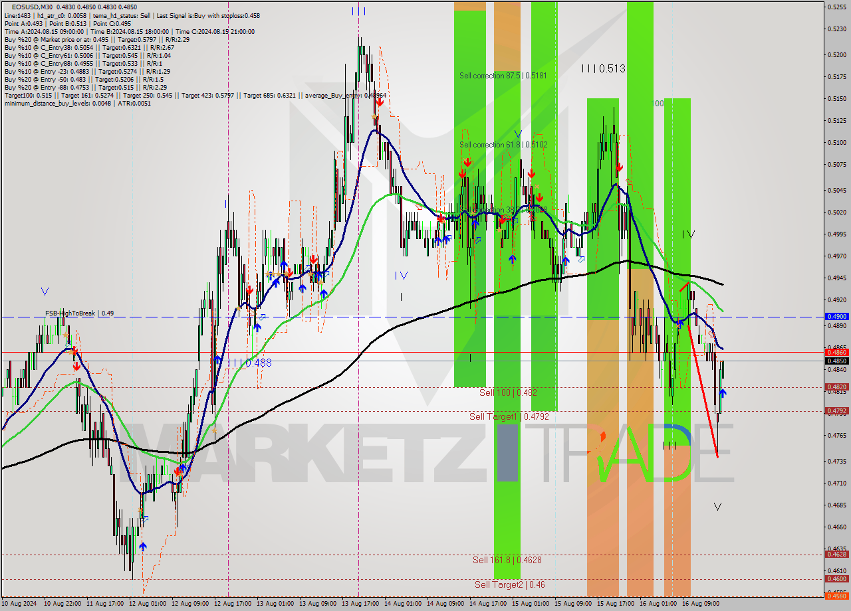Click the '15 Aug 17:00' time label
Screen dimensions: 851x611
click(x=615, y=604)
